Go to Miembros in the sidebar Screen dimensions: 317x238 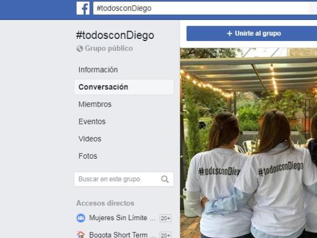pos(95,104)
